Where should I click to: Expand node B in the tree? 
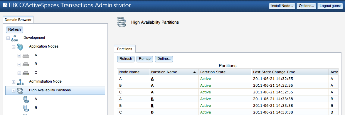click(19, 64)
